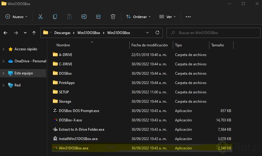Click the 857 KB size cell
This screenshot has height=156, width=262.
(226, 111)
